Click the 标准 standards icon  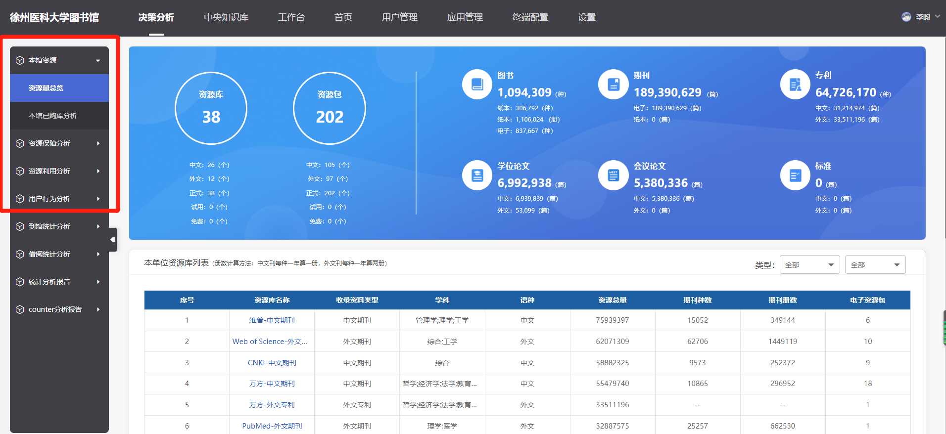795,175
